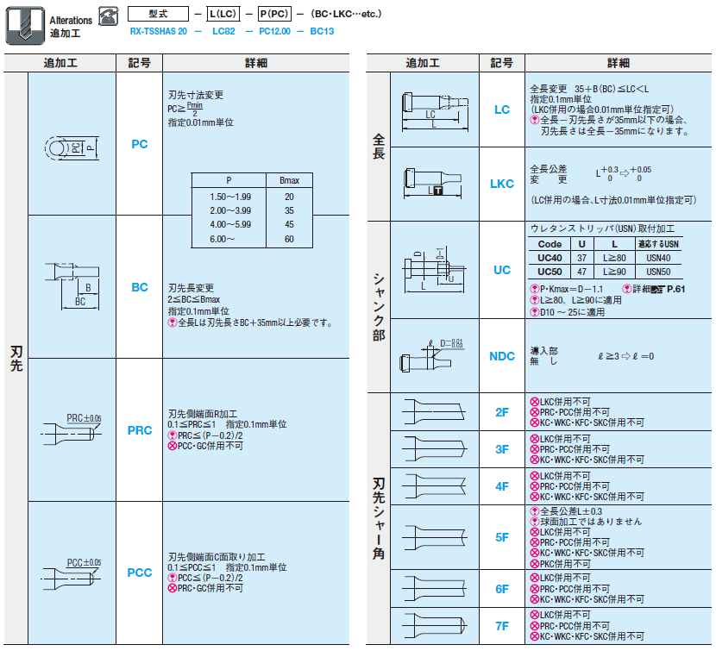Image resolution: width=716 pixels, height=651 pixels.
Task: Click the P(PC) box in the order format
Action: (x=277, y=15)
